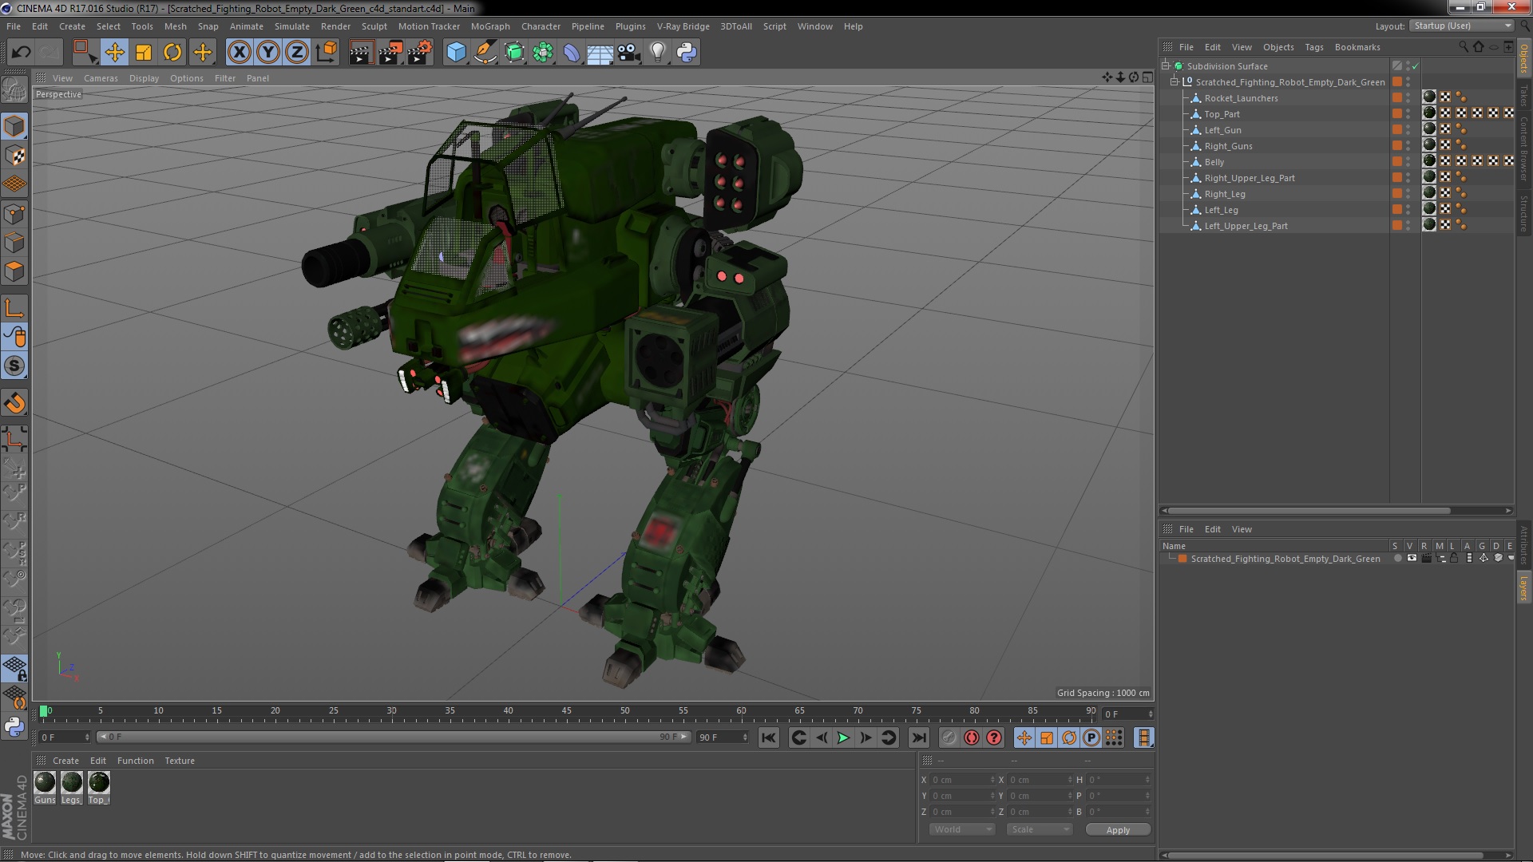Click the X position input field
Screen dimensions: 1533x862
[x=963, y=780]
